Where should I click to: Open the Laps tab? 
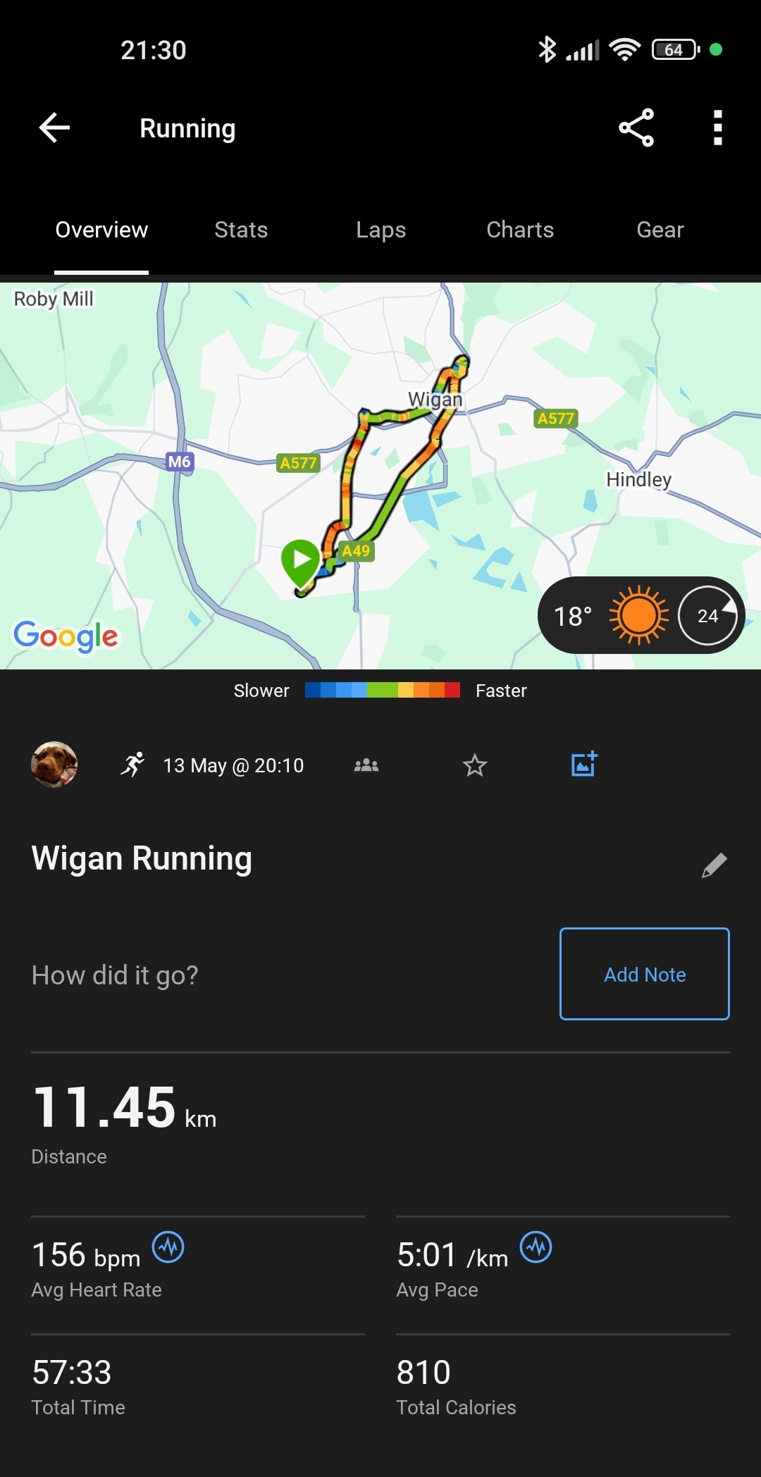click(x=380, y=230)
